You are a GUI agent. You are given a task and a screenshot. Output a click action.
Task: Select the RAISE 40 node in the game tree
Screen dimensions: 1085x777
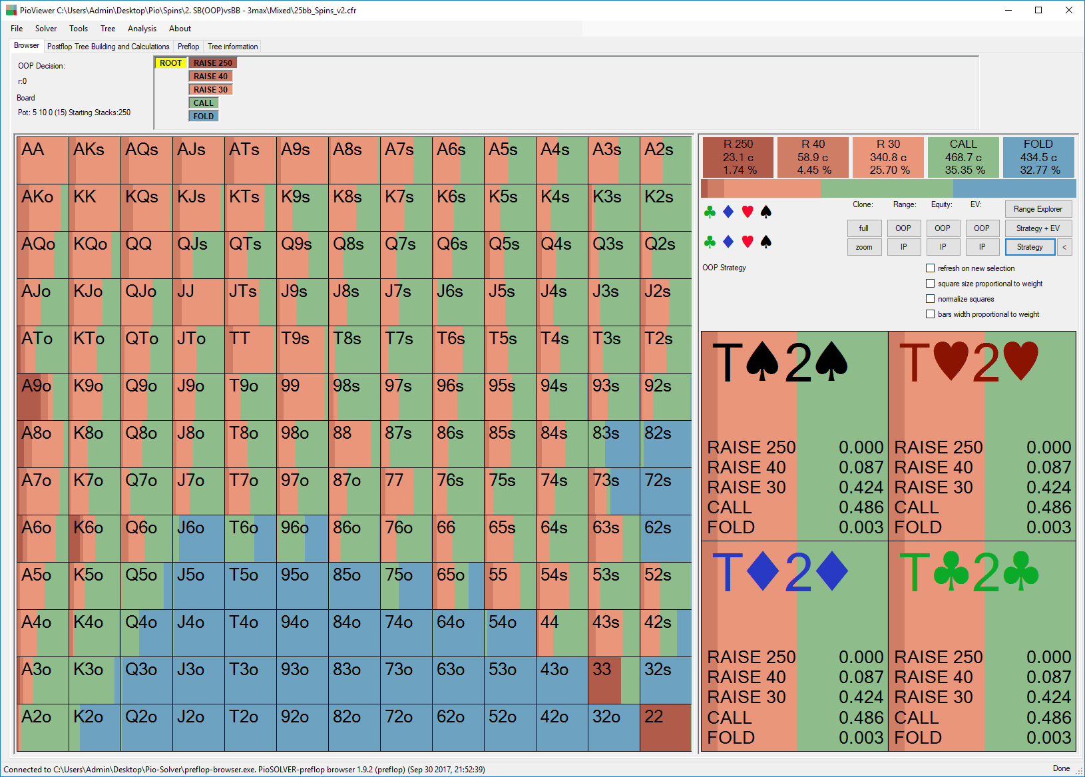(x=210, y=76)
